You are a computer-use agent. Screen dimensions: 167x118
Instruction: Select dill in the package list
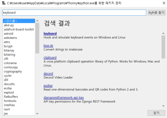[x=19, y=80]
